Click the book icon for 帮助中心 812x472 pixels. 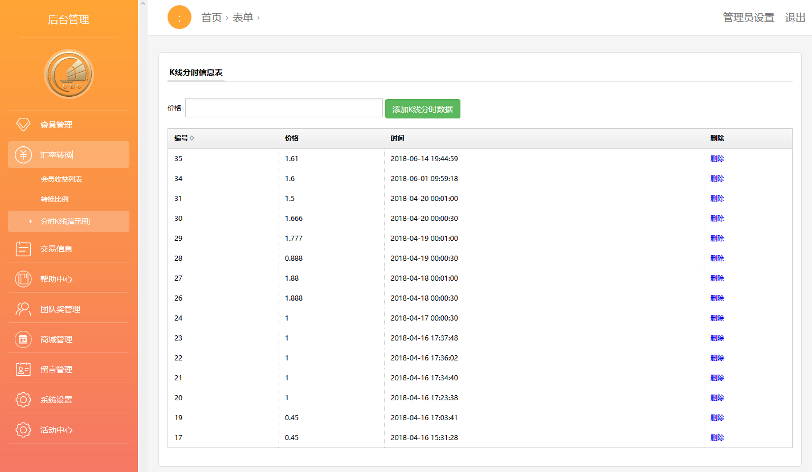tap(23, 279)
